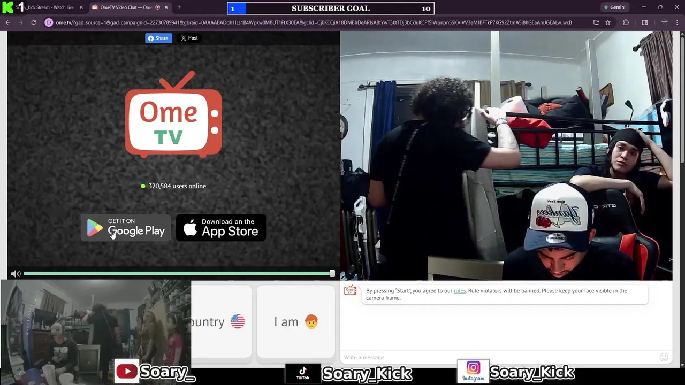This screenshot has width=685, height=385.
Task: Click the browser forward arrow
Action: click(20, 22)
